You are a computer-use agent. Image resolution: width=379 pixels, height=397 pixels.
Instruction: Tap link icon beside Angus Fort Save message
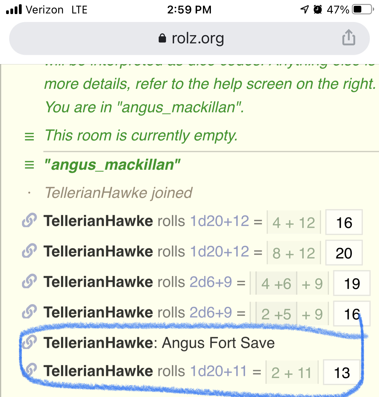tap(29, 342)
